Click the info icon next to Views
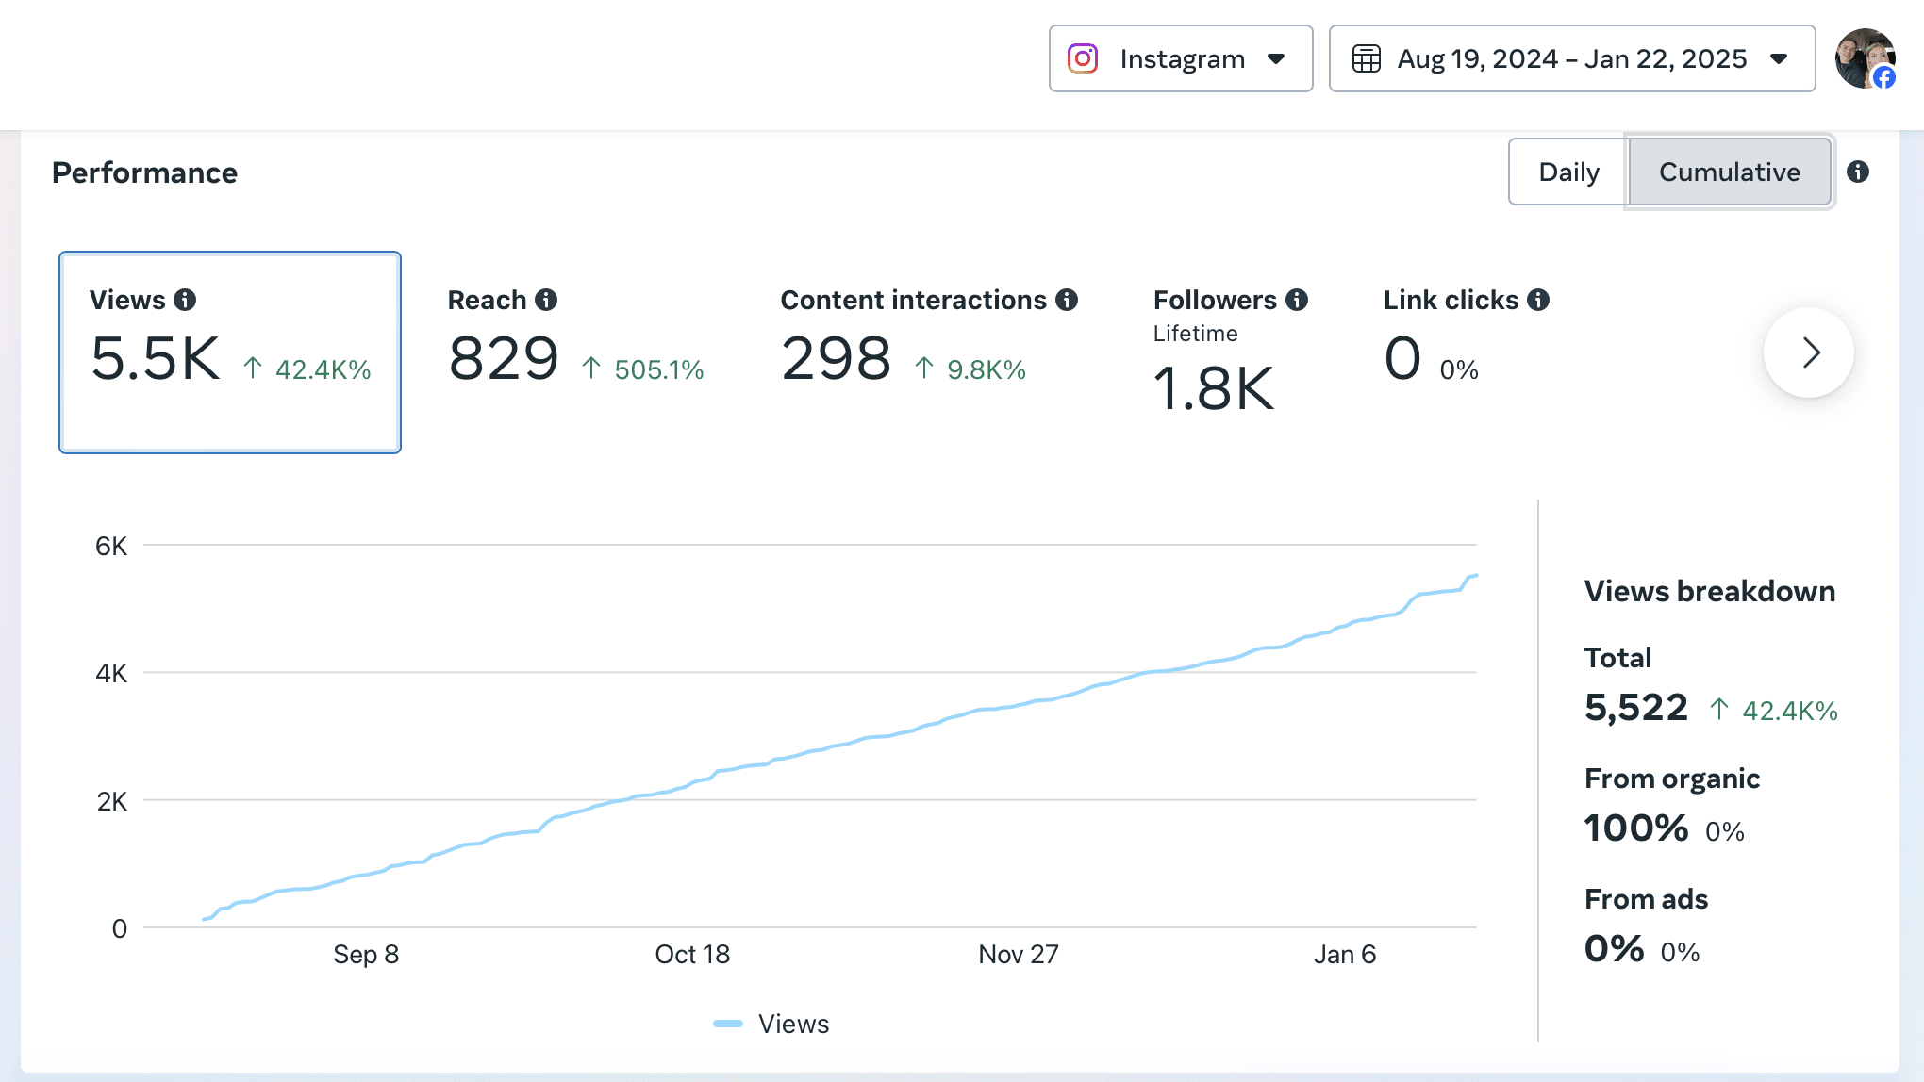 pyautogui.click(x=185, y=300)
